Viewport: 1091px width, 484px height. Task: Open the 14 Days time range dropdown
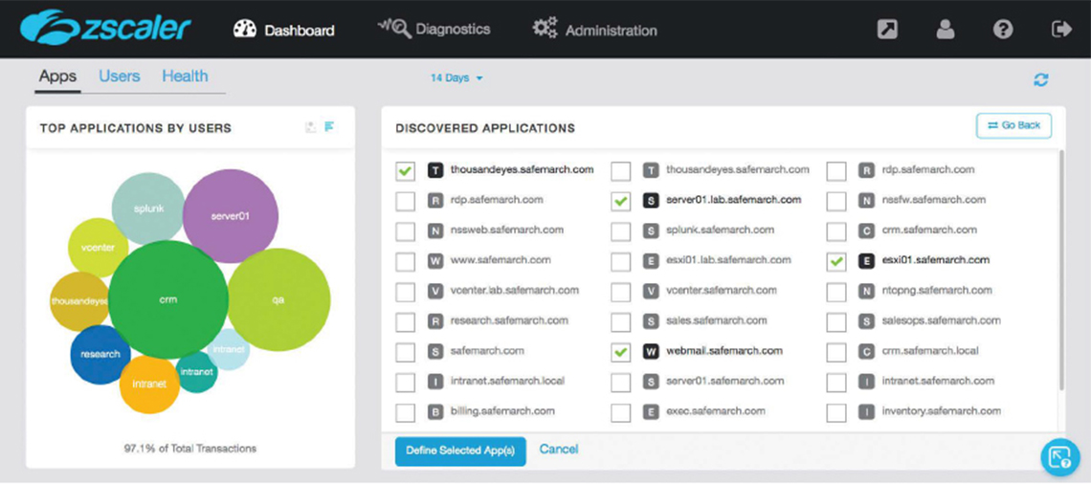456,77
